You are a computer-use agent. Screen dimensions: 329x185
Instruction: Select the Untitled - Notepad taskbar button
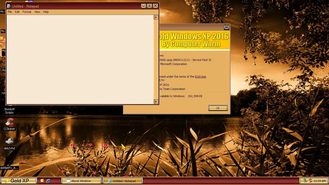click(123, 181)
